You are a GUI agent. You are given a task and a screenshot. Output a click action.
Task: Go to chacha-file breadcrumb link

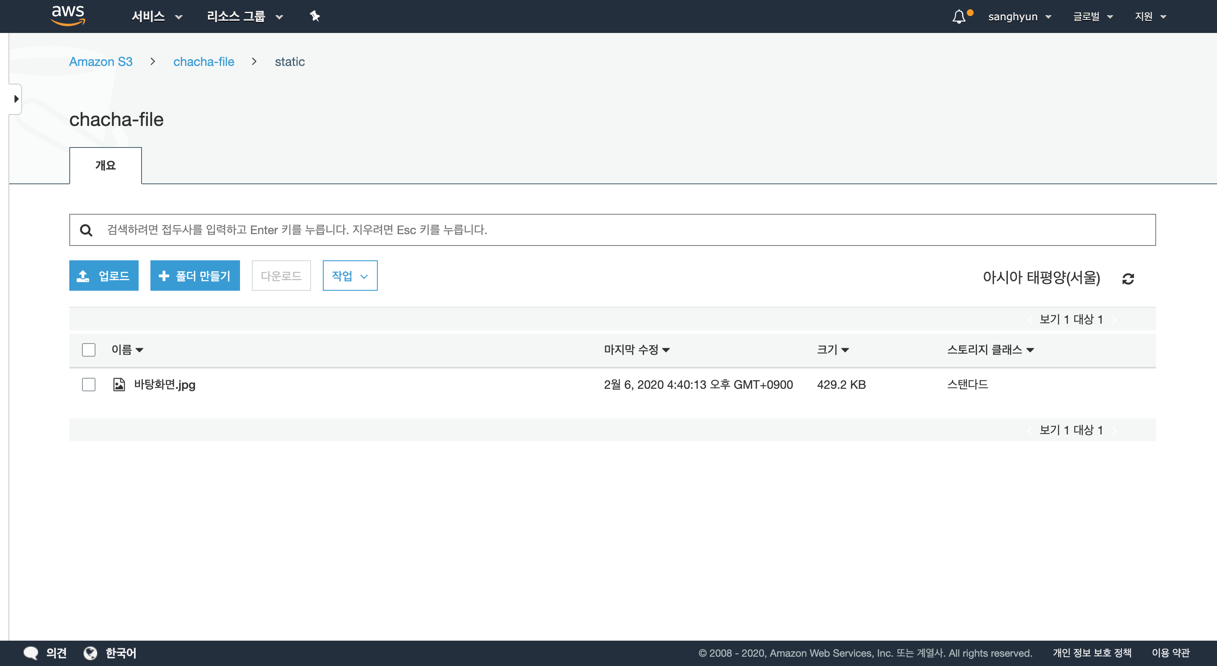coord(204,62)
